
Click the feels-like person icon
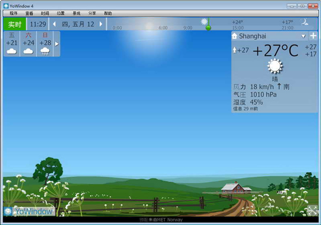pos(235,50)
